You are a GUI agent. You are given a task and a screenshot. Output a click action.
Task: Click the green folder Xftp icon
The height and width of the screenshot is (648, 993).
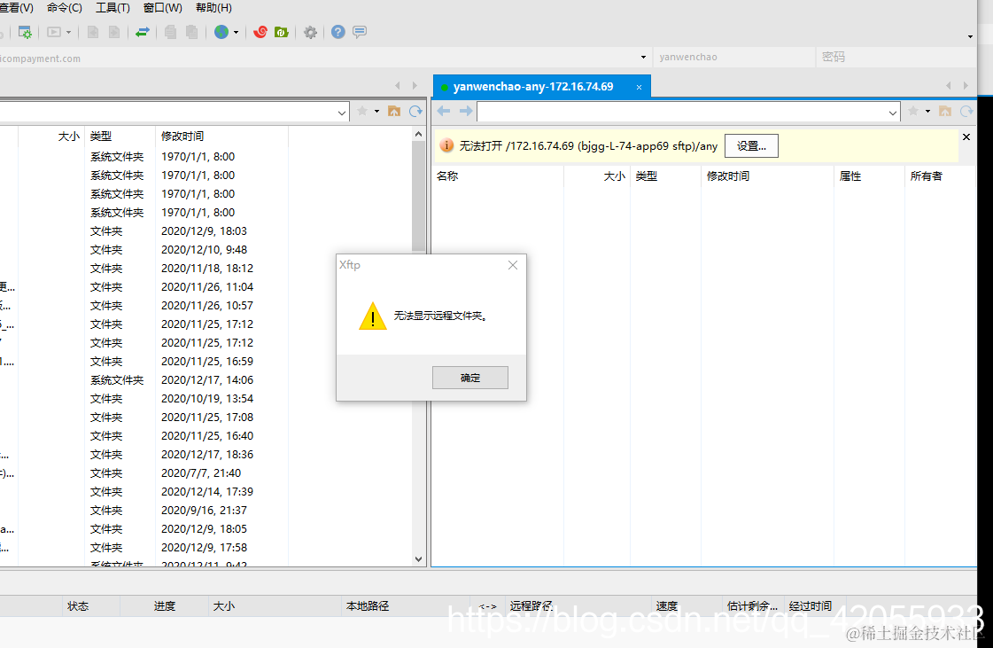[x=282, y=32]
